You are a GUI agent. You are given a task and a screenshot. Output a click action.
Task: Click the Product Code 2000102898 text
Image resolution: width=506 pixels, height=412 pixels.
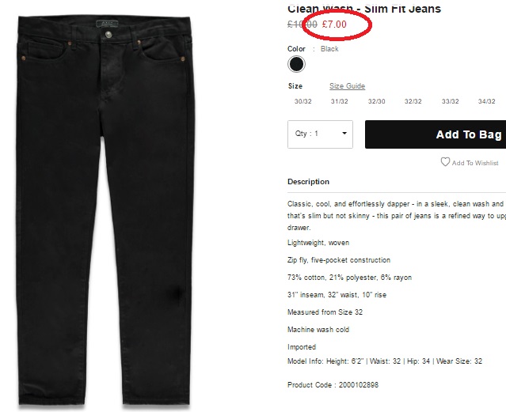pyautogui.click(x=333, y=385)
